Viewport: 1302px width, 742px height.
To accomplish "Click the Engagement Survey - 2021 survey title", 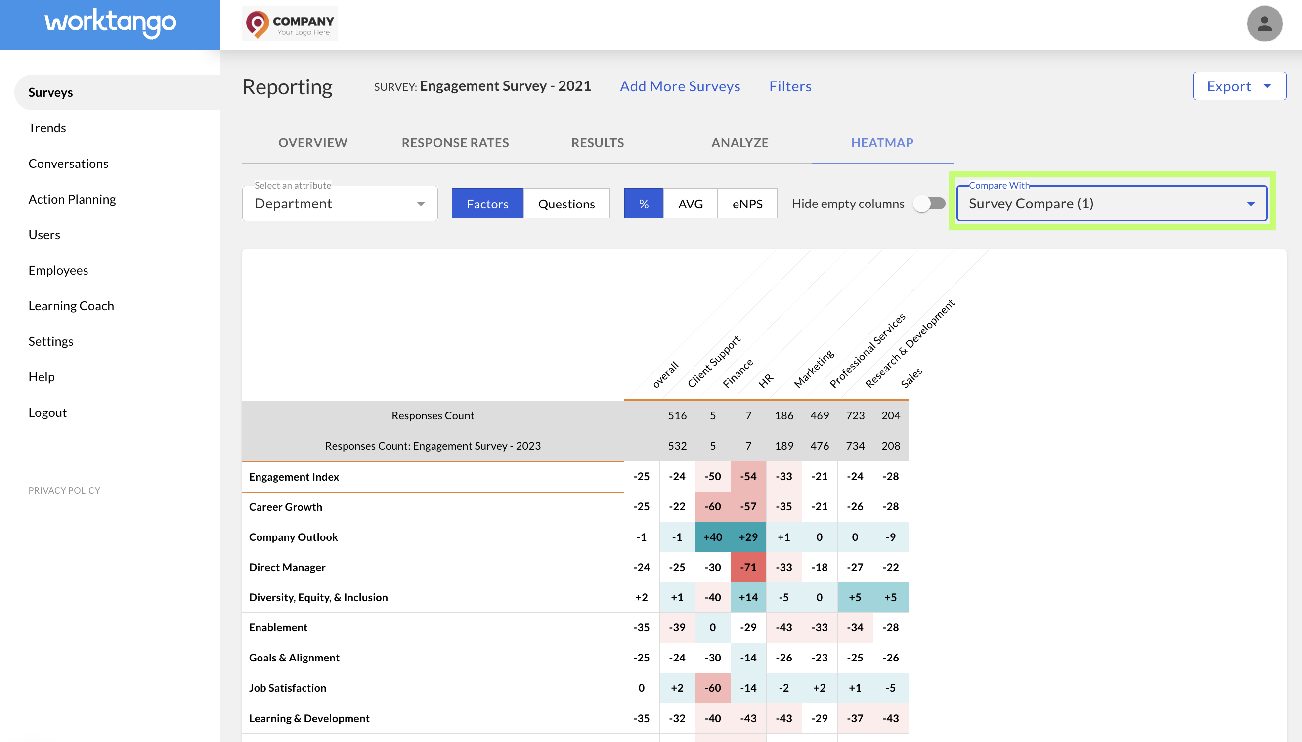I will coord(505,86).
